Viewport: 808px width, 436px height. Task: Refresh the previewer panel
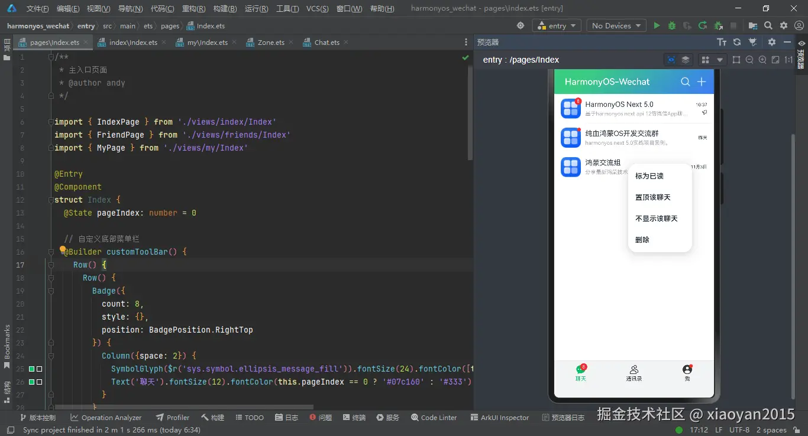[x=737, y=42]
